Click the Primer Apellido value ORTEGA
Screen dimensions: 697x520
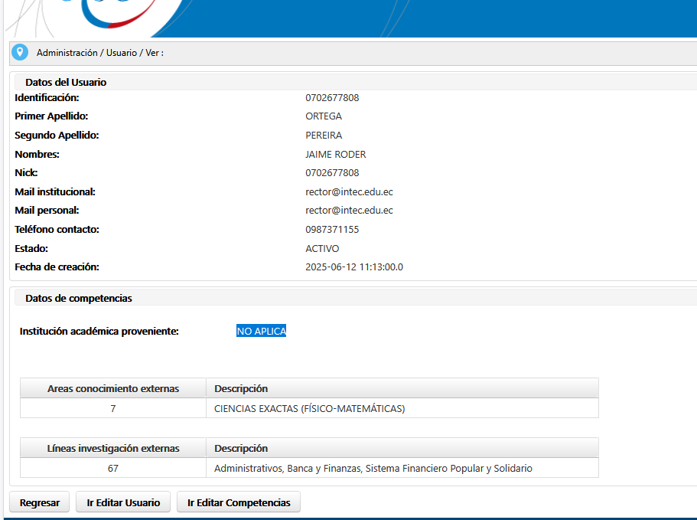click(324, 116)
